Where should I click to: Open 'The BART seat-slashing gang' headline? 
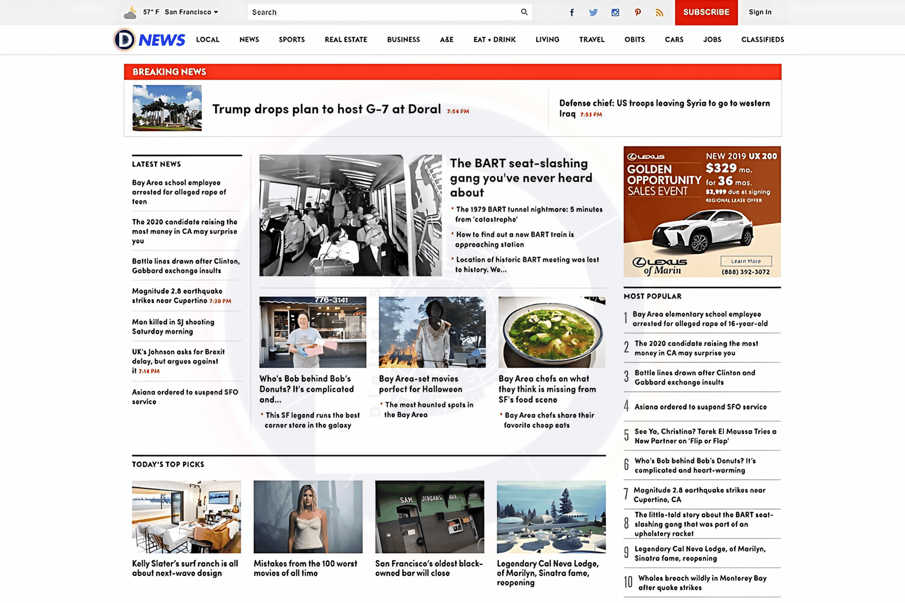[521, 177]
